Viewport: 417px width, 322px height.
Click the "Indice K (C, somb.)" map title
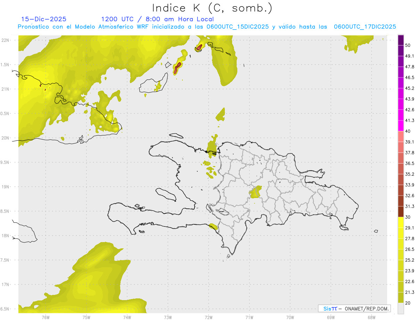tap(212, 8)
